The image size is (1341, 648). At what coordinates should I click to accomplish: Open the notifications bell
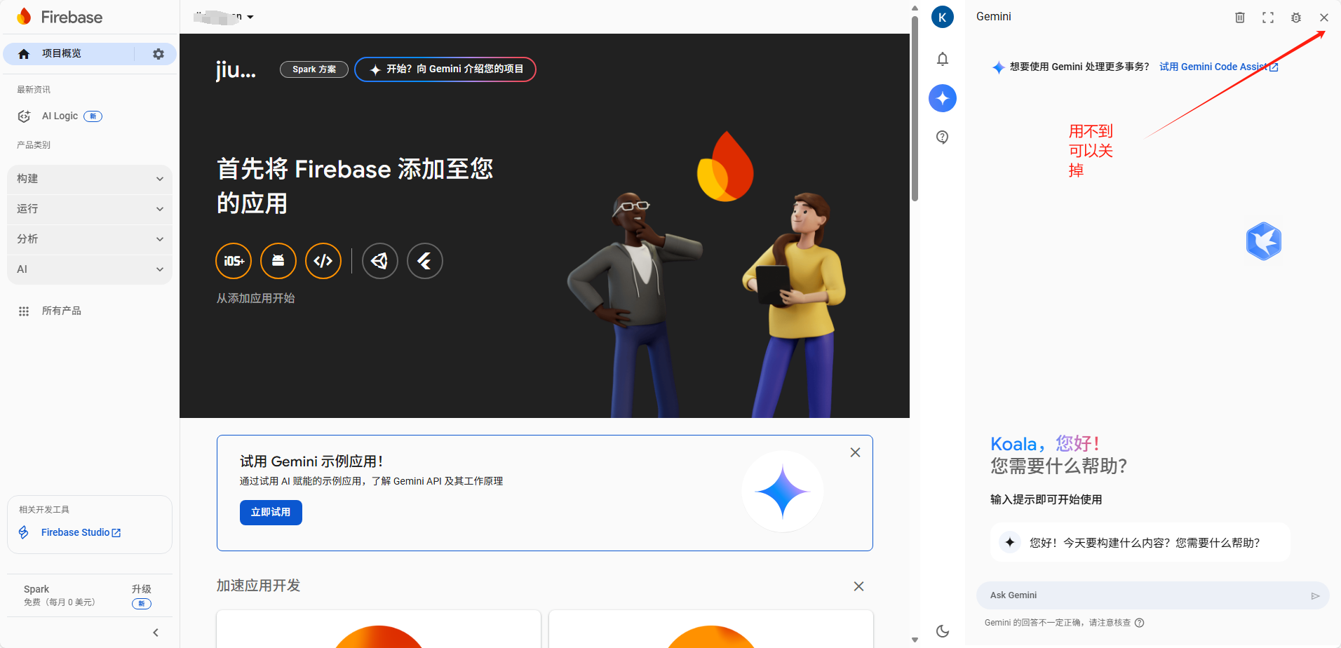tap(943, 59)
